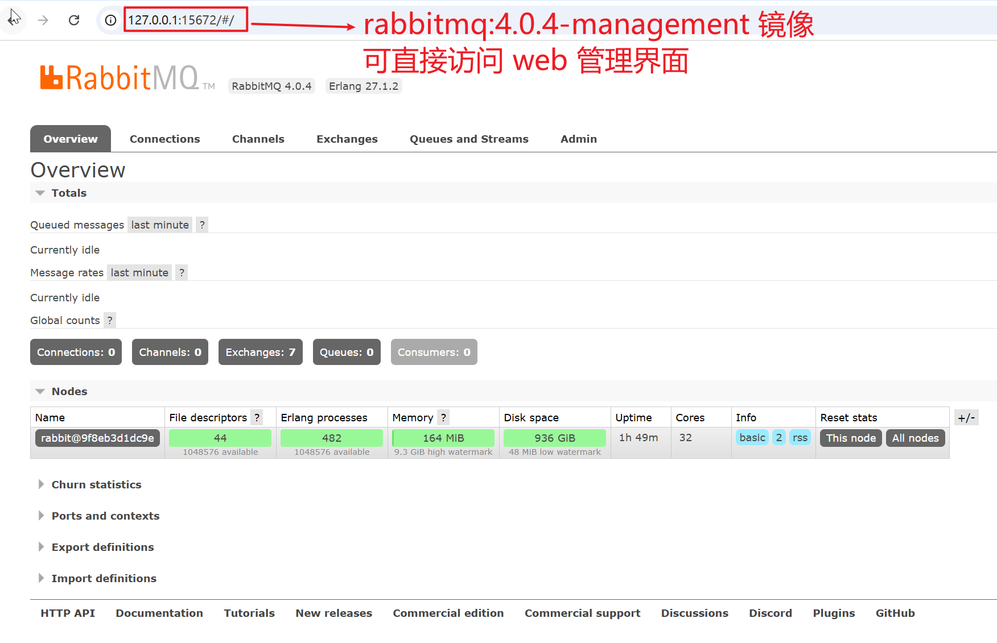Go back using browser back arrow
Image resolution: width=997 pixels, height=643 pixels.
13,20
